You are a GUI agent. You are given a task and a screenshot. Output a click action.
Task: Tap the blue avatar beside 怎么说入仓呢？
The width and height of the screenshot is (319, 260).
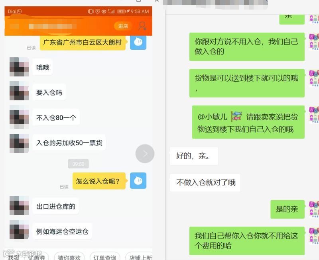point(138,181)
